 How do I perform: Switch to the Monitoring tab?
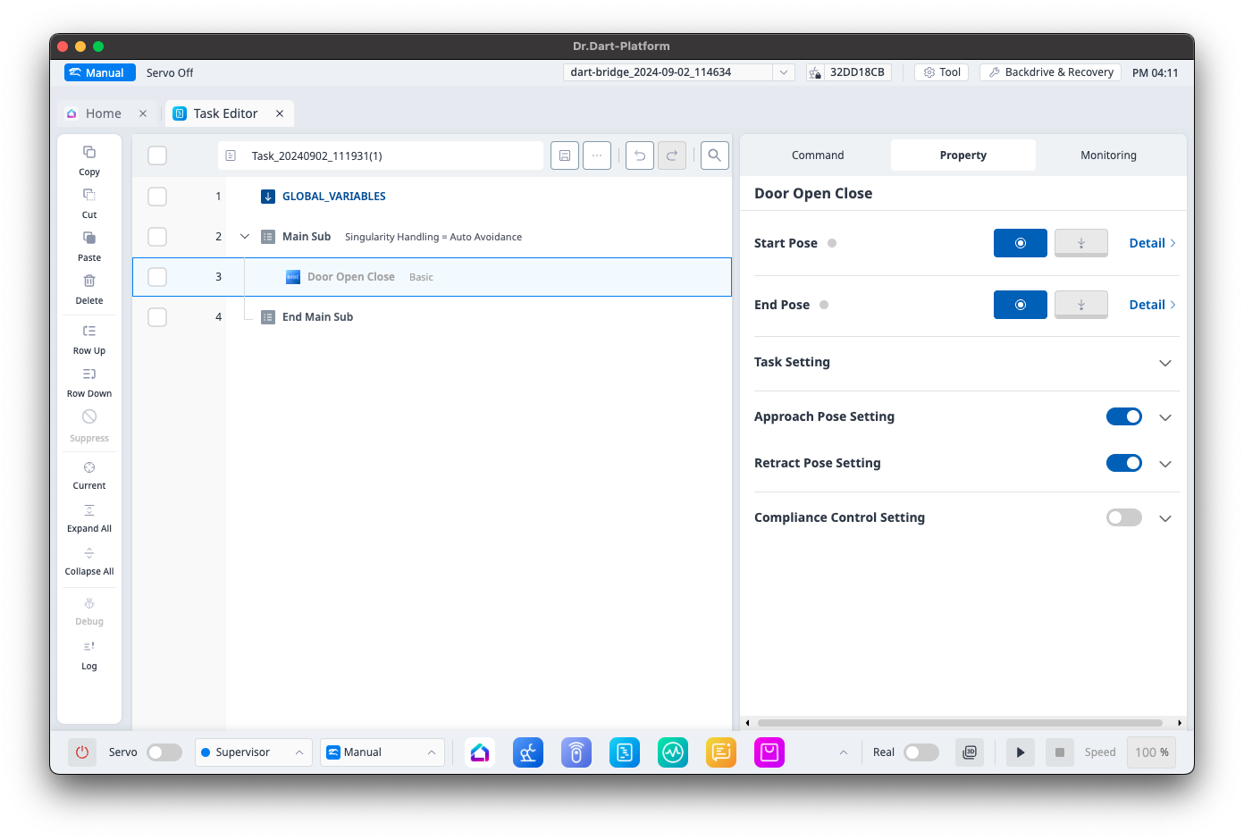tap(1108, 155)
